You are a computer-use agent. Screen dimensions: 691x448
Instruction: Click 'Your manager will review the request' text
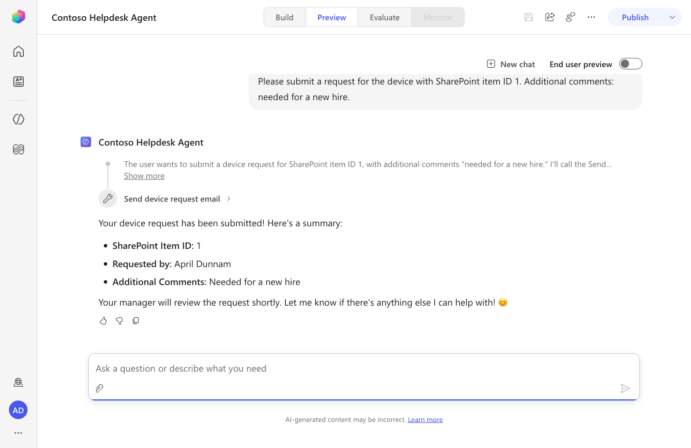[x=303, y=302]
